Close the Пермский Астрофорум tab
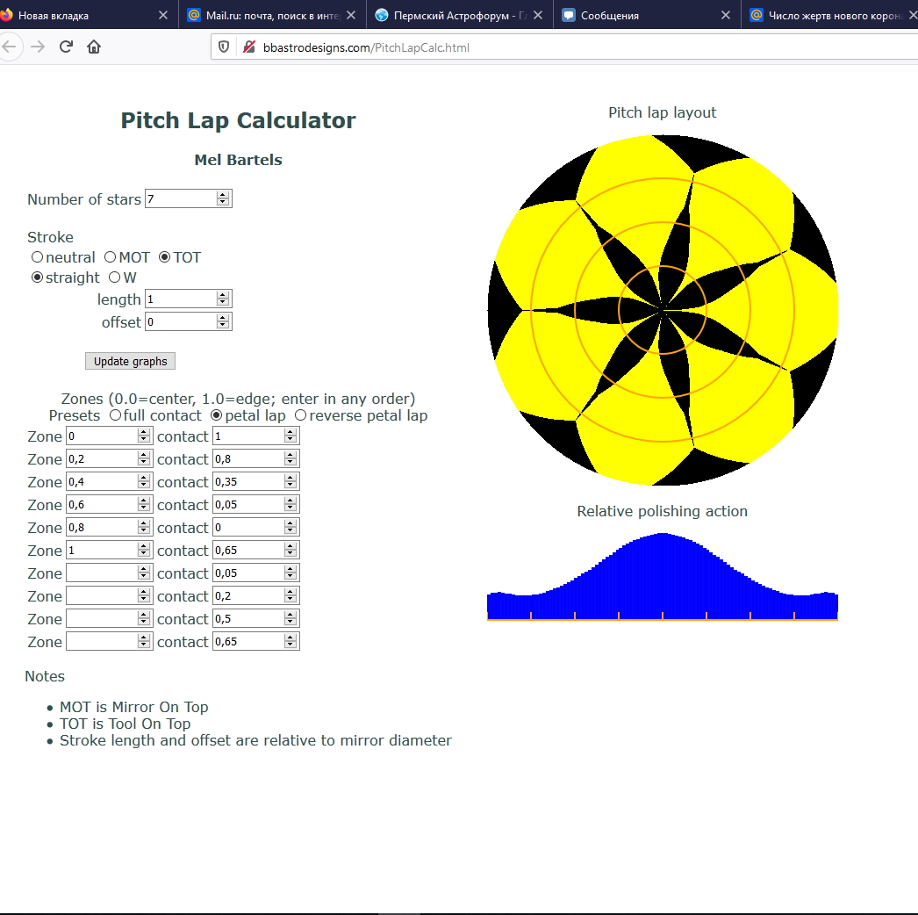Image resolution: width=918 pixels, height=915 pixels. click(537, 15)
